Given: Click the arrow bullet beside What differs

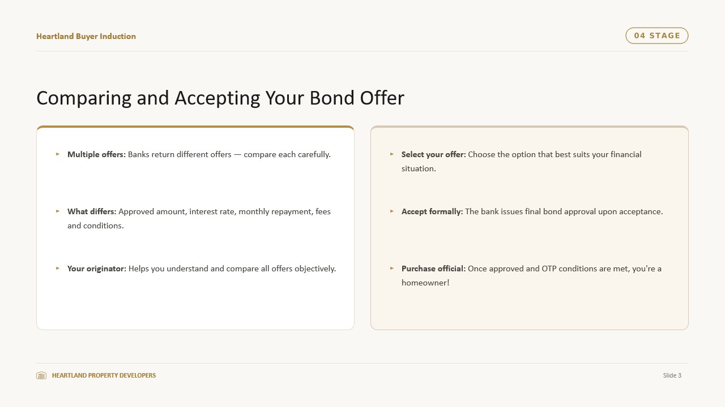Looking at the screenshot, I should point(58,211).
